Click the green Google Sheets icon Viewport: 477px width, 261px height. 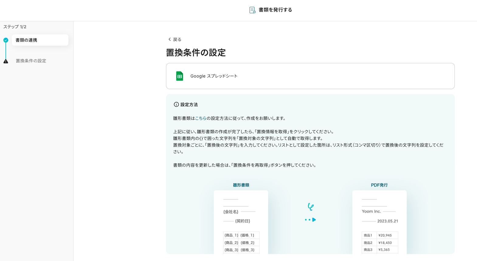pyautogui.click(x=180, y=76)
